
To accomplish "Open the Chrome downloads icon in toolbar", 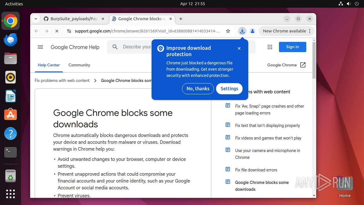I will (242, 31).
